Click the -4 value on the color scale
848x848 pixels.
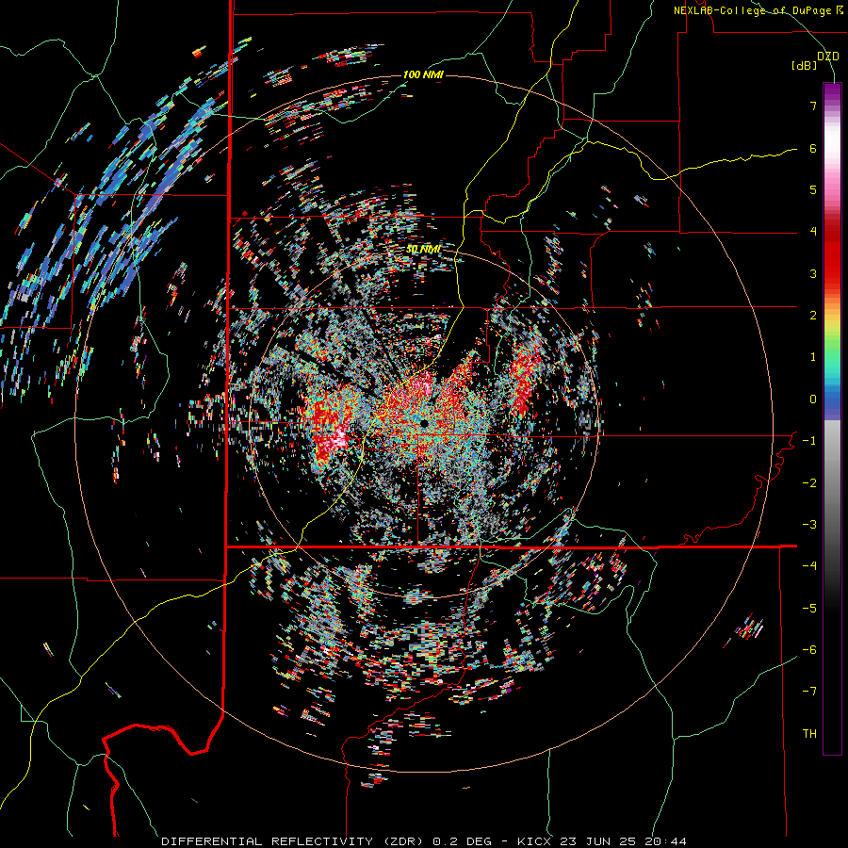809,566
